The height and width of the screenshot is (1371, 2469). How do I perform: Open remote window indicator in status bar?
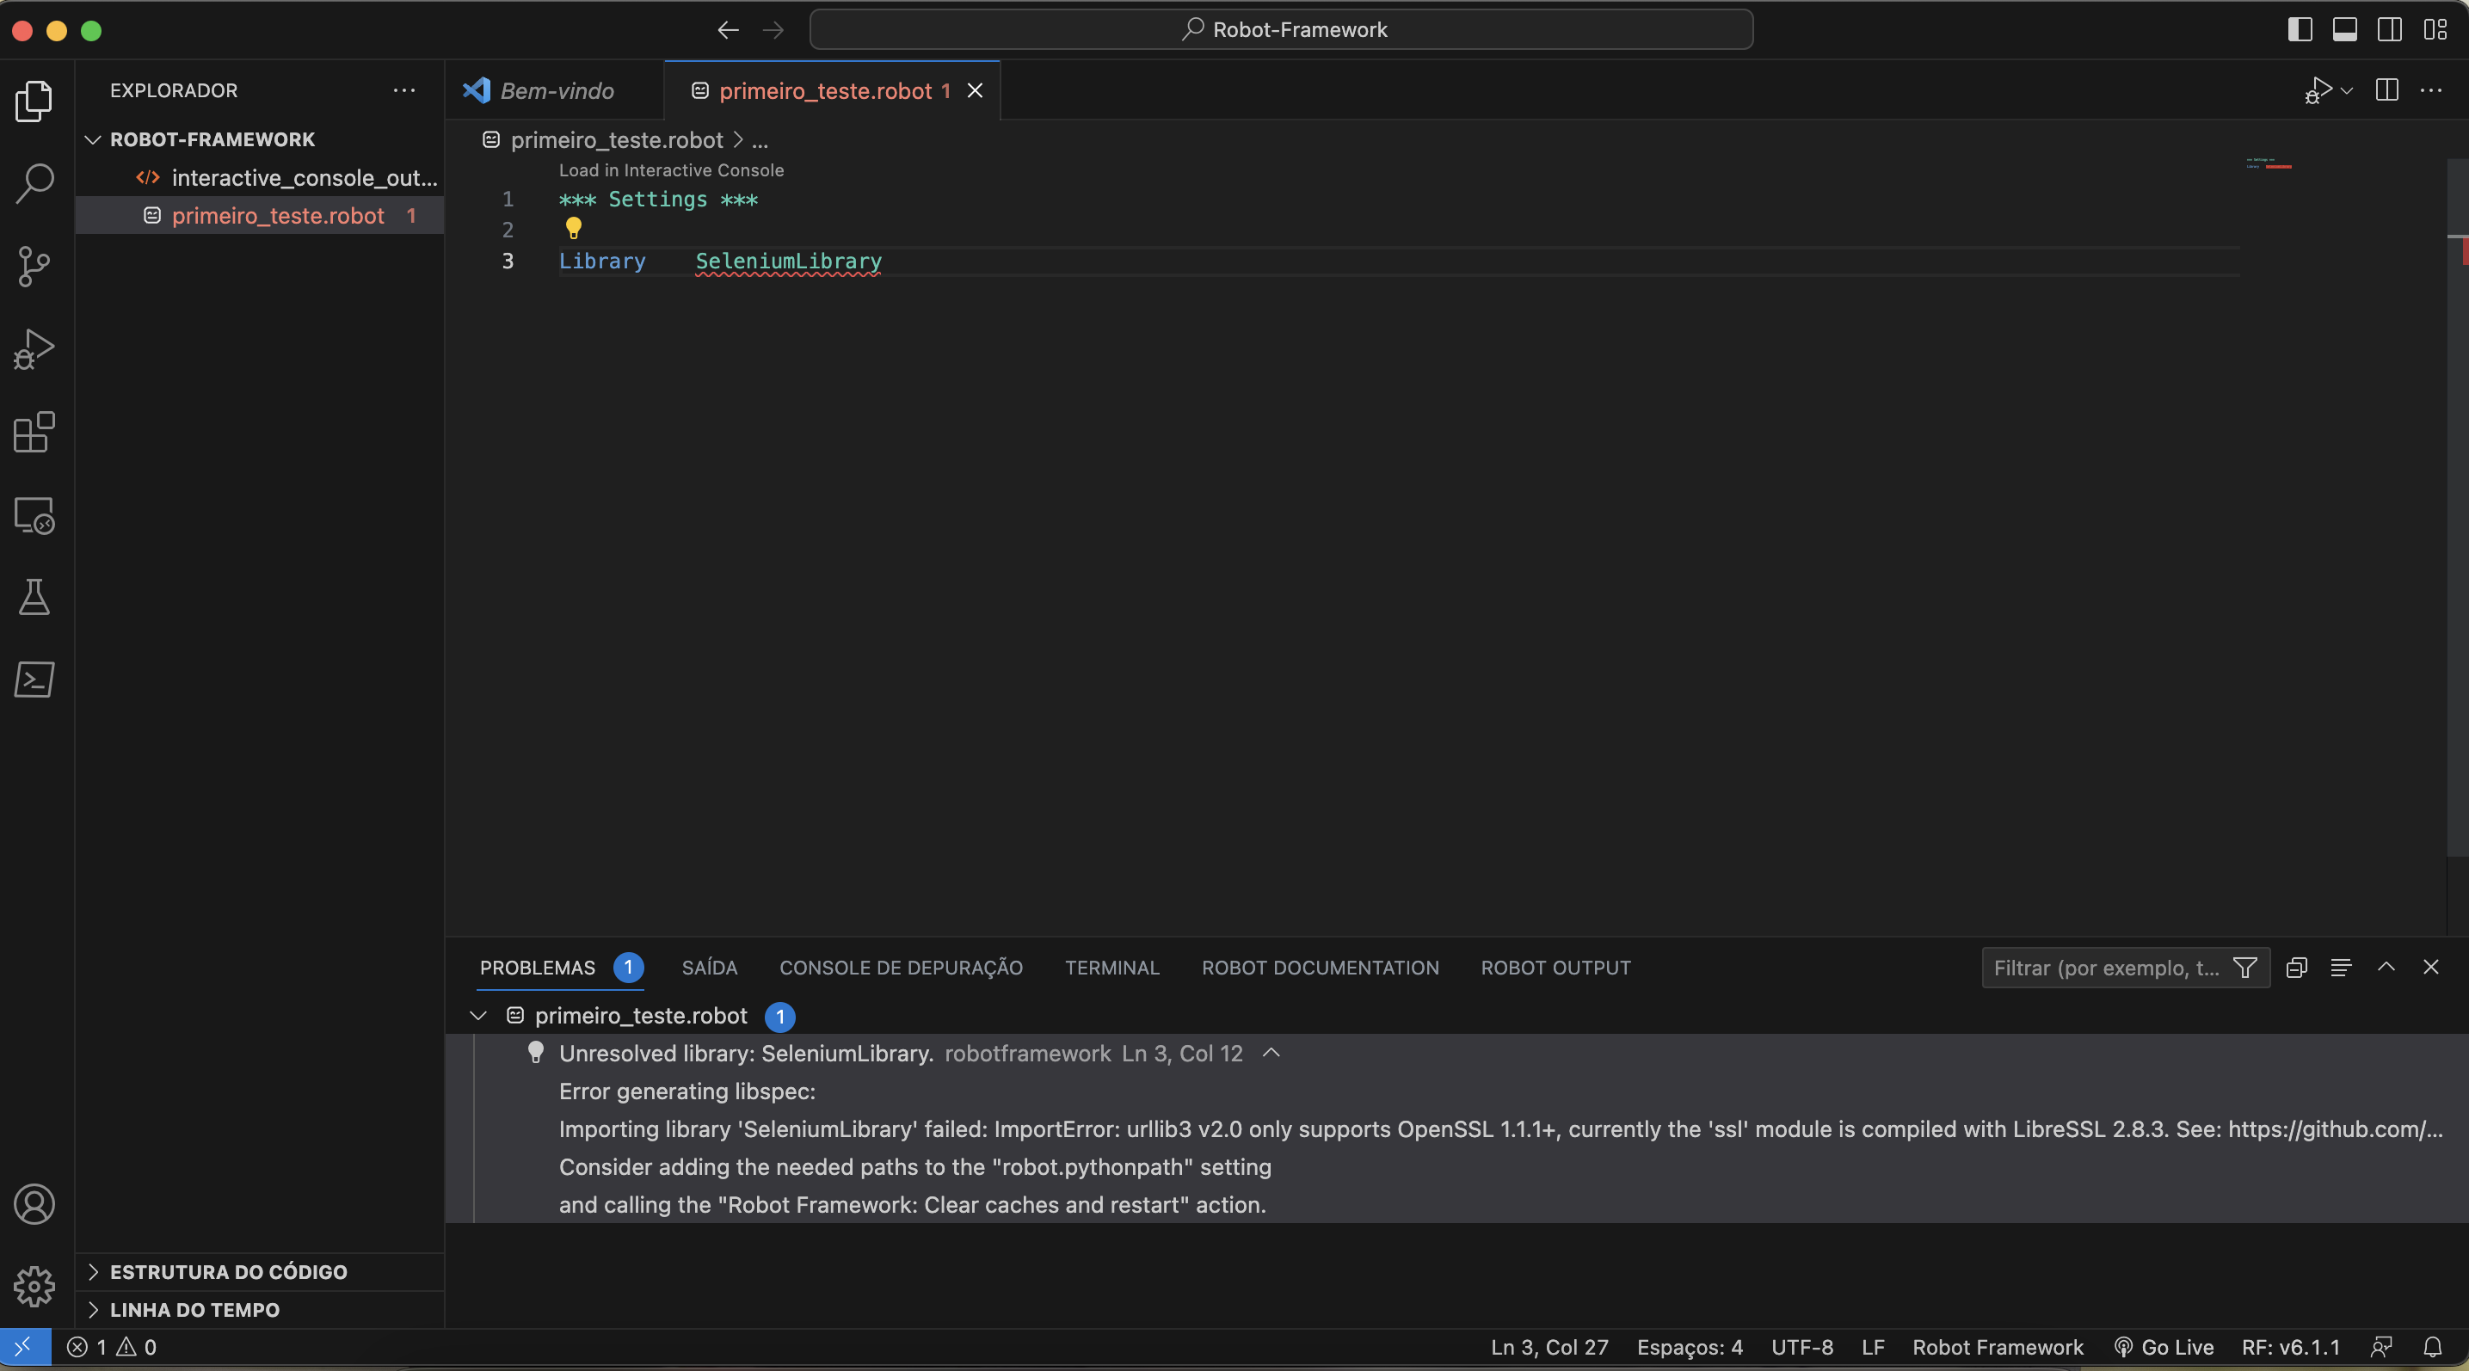pyautogui.click(x=25, y=1347)
